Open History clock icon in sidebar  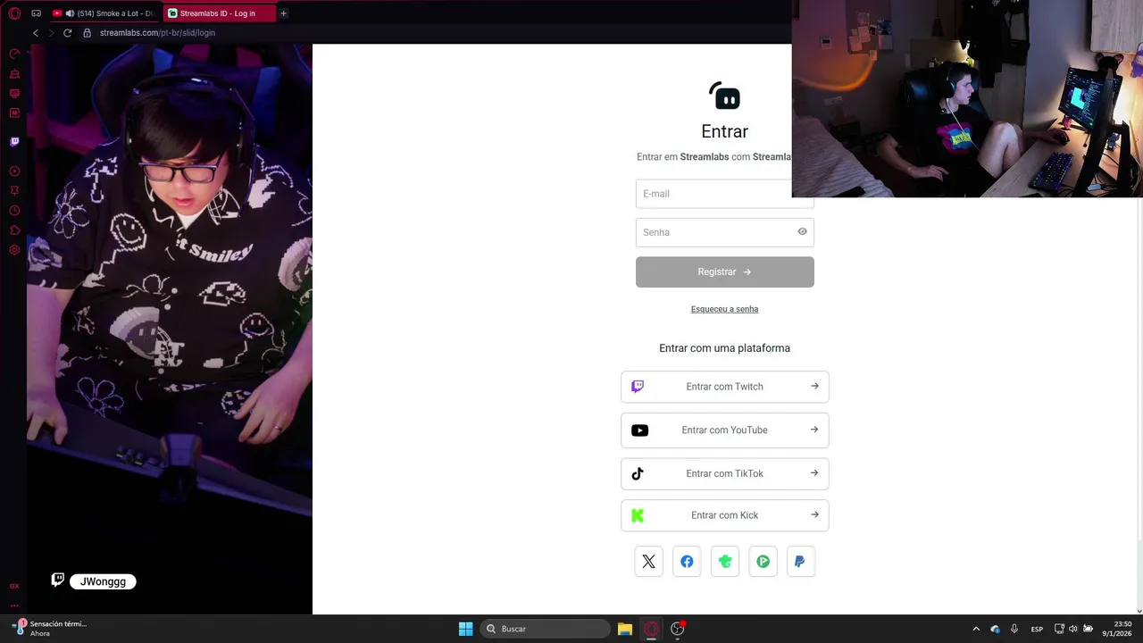14,211
